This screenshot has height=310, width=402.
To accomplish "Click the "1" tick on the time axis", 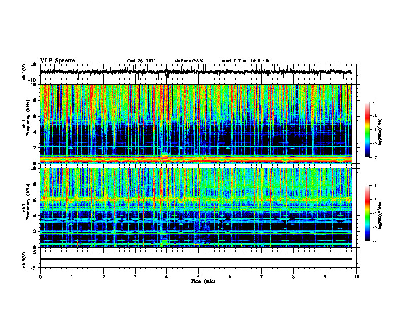I will pos(72,277).
